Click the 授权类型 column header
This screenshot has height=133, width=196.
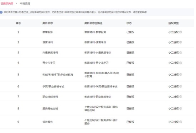click(174, 23)
